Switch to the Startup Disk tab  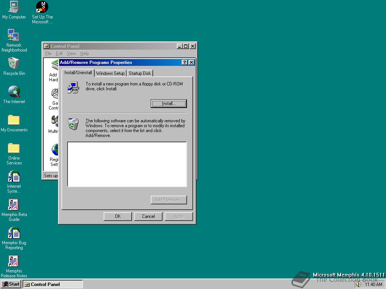tap(140, 73)
